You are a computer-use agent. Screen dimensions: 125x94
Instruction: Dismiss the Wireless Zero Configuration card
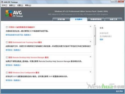[x=90, y=72]
